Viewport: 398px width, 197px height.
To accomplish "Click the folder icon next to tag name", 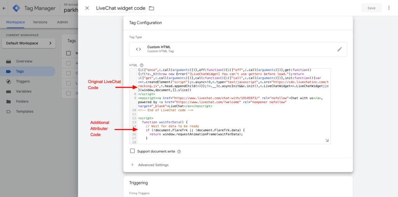I will click(x=152, y=9).
